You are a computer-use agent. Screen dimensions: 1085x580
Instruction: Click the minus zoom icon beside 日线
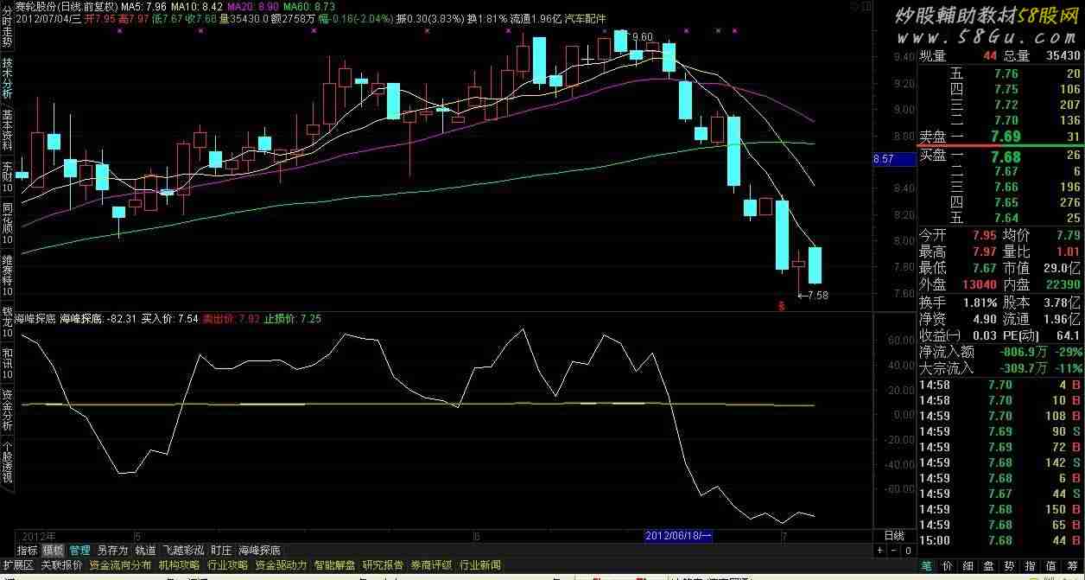pyautogui.click(x=891, y=551)
